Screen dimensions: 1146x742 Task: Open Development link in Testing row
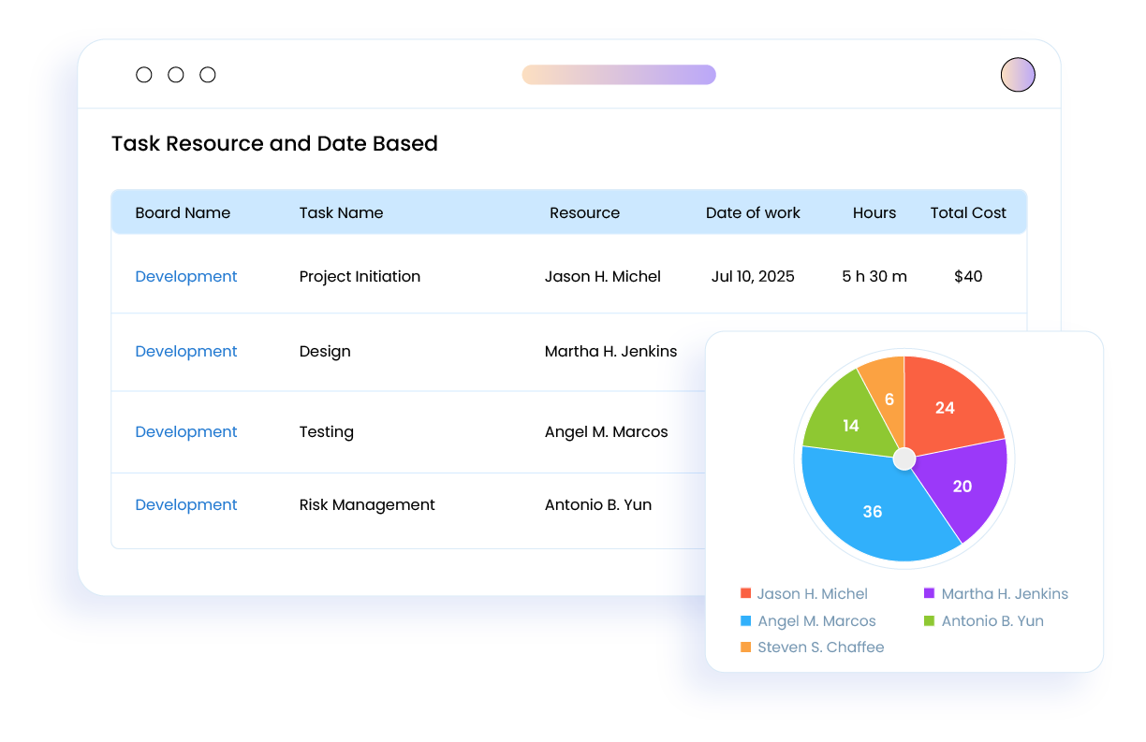[186, 431]
